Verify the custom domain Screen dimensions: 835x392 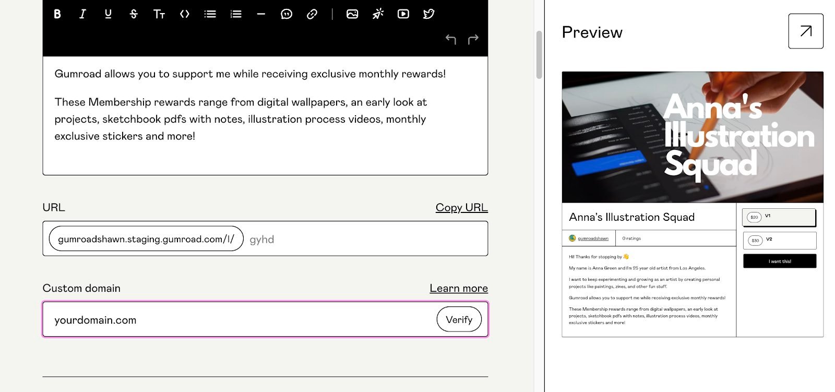click(x=459, y=319)
